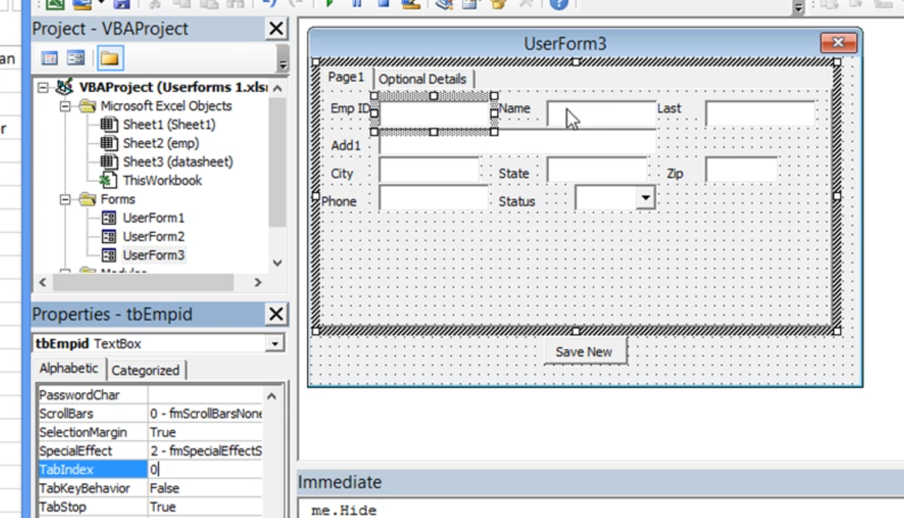Switch to the Optional Details tab
This screenshot has height=518, width=904.
pos(423,79)
